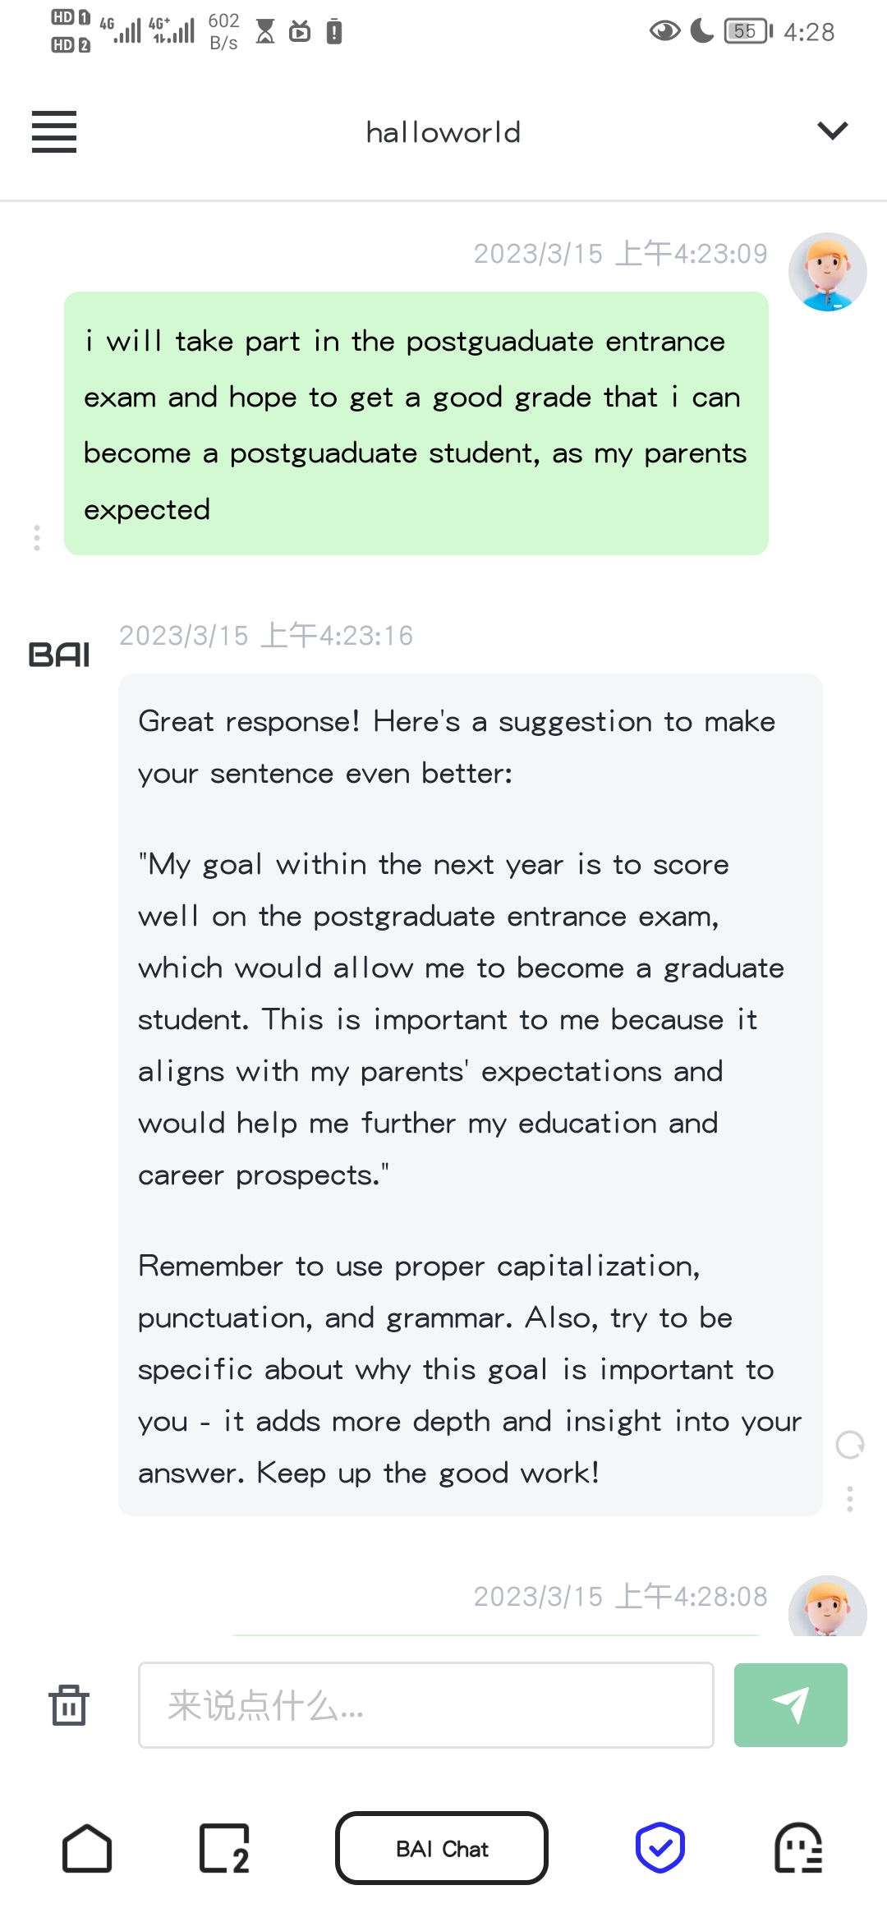Tap the 4:23:16 reply timestamp
The image size is (887, 1922).
[266, 636]
